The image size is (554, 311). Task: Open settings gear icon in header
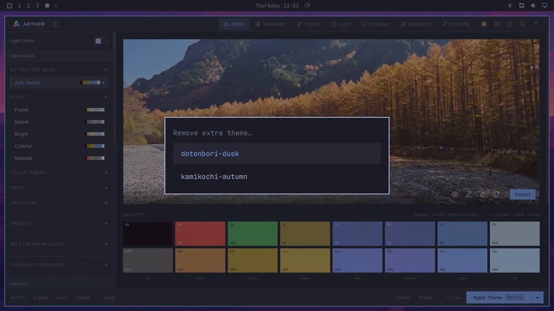[497, 24]
